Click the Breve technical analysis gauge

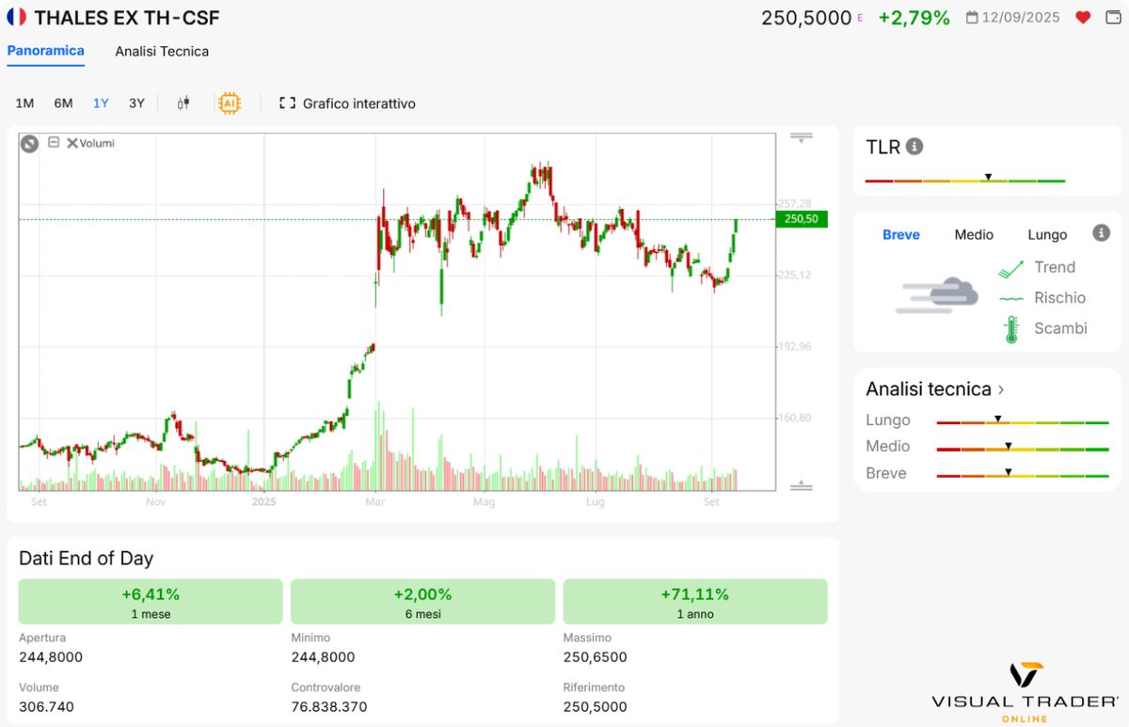(1023, 474)
